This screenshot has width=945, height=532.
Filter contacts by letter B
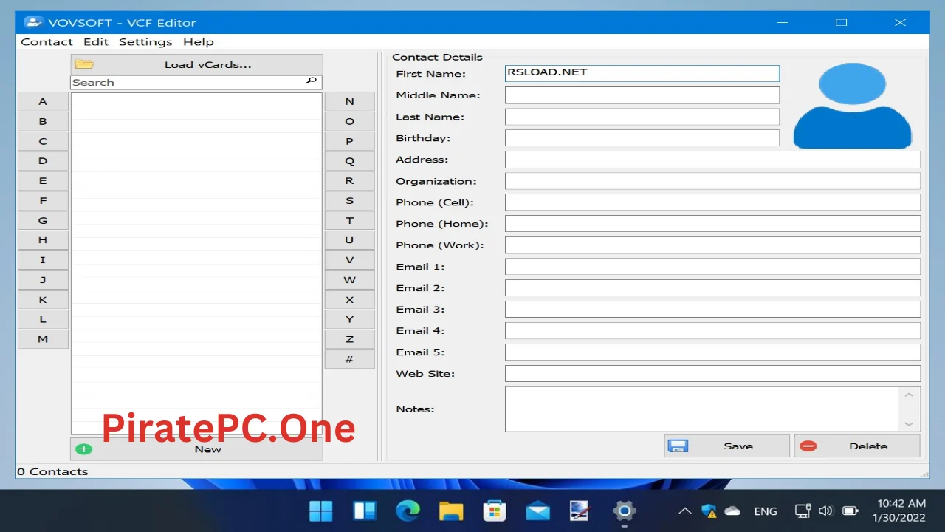(x=43, y=121)
